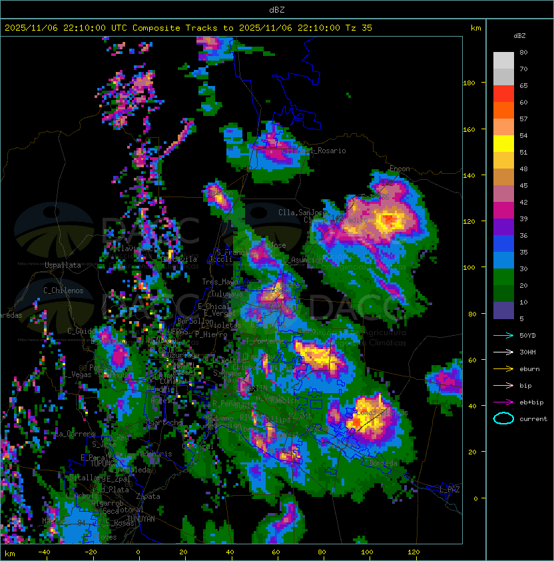Screen dimensions: 554x561
Task: Click the 'Zapata' map label
Action: point(148,496)
